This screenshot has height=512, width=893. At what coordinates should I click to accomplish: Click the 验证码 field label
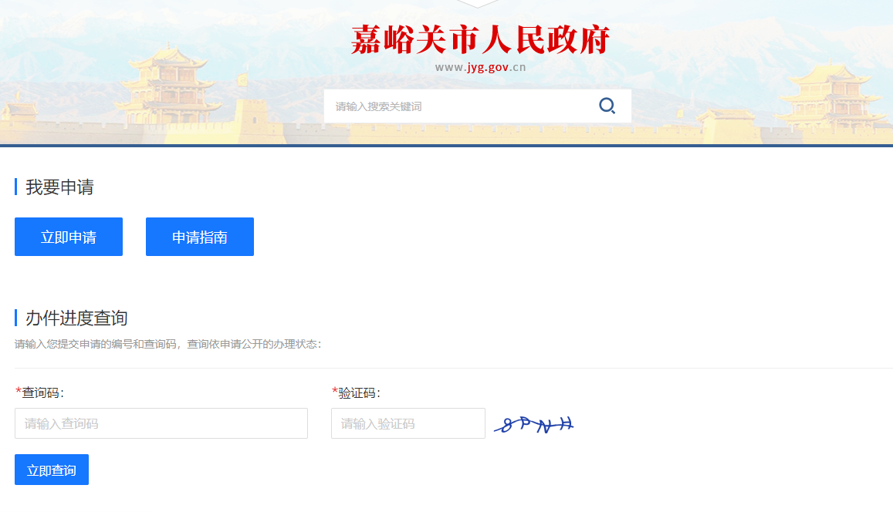point(359,393)
